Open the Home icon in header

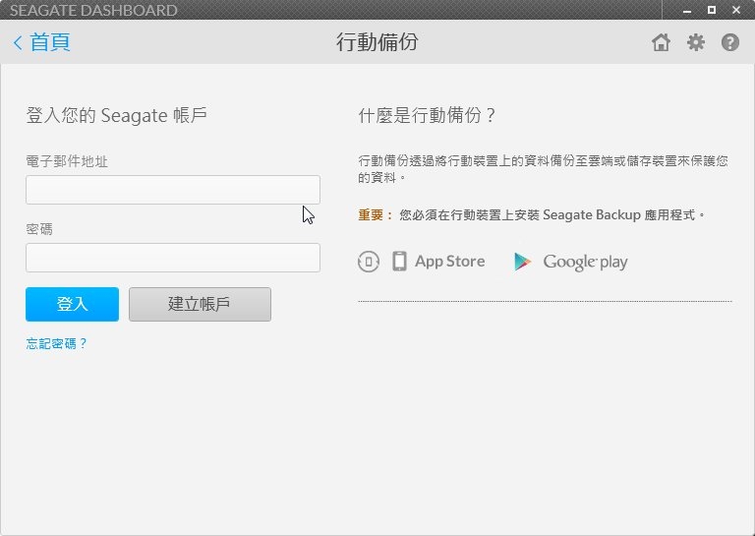[x=661, y=42]
